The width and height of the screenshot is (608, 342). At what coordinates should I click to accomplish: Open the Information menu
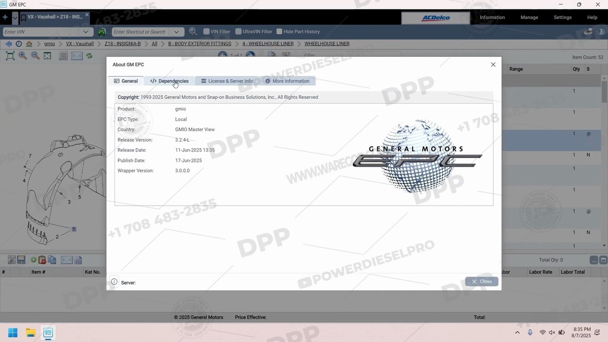click(492, 18)
